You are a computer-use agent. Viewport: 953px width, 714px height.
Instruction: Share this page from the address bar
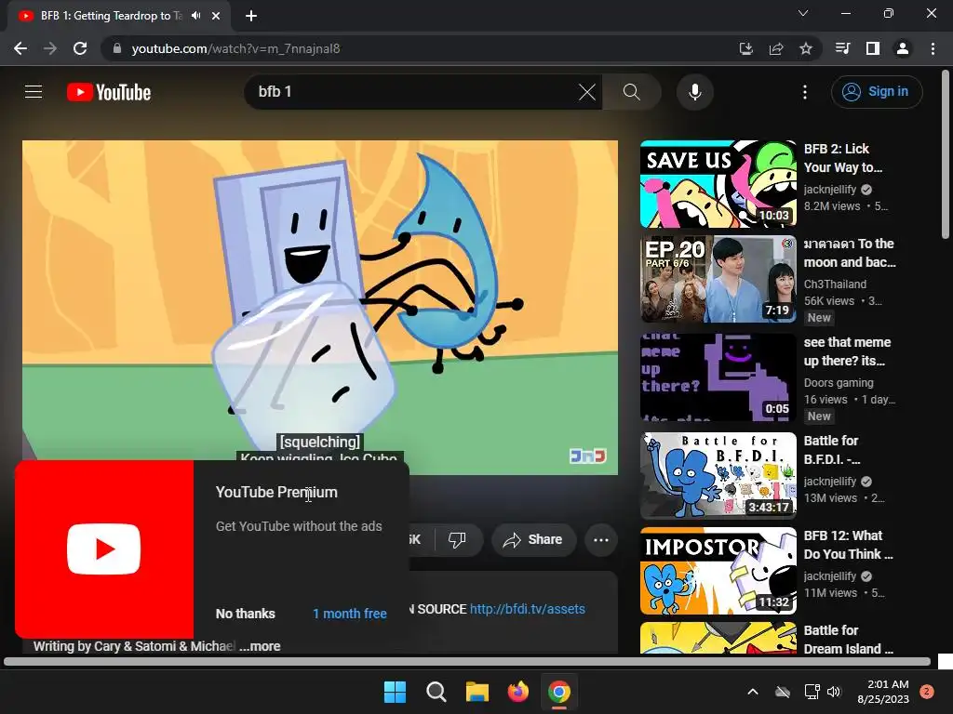point(776,48)
